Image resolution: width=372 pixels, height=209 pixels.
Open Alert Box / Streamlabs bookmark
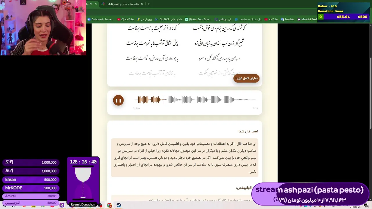[x=198, y=19]
